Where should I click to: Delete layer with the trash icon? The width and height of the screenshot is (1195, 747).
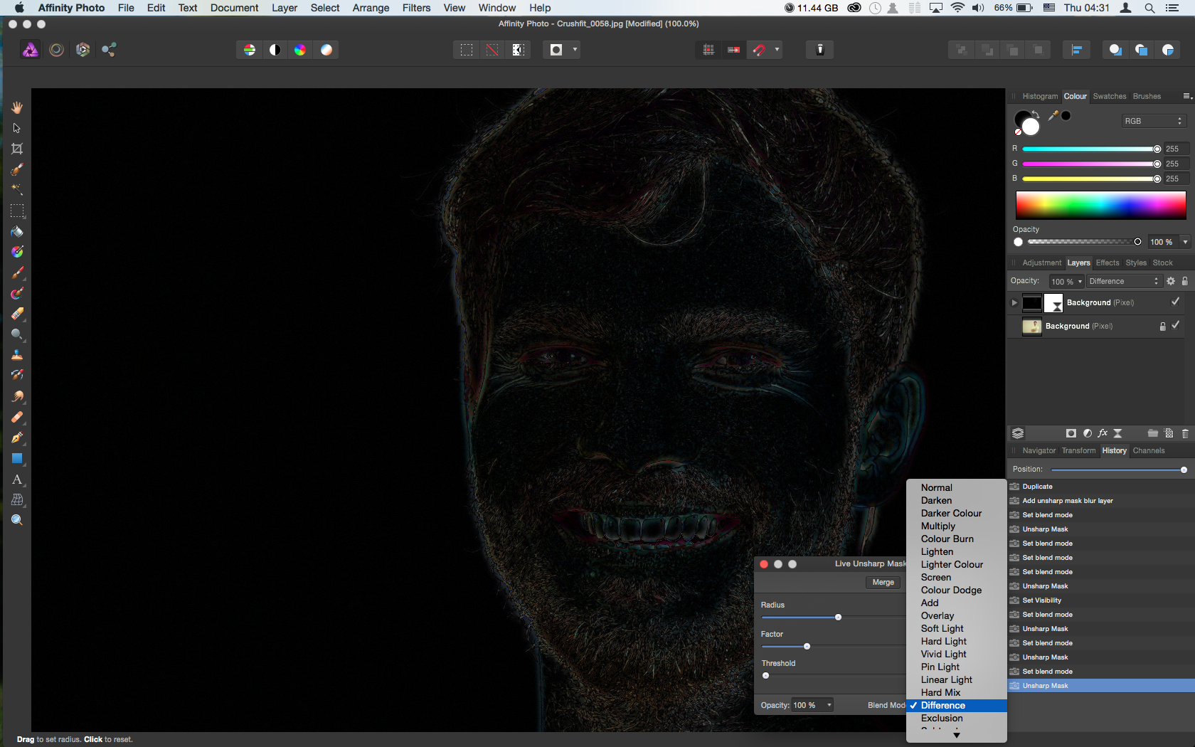pos(1185,433)
